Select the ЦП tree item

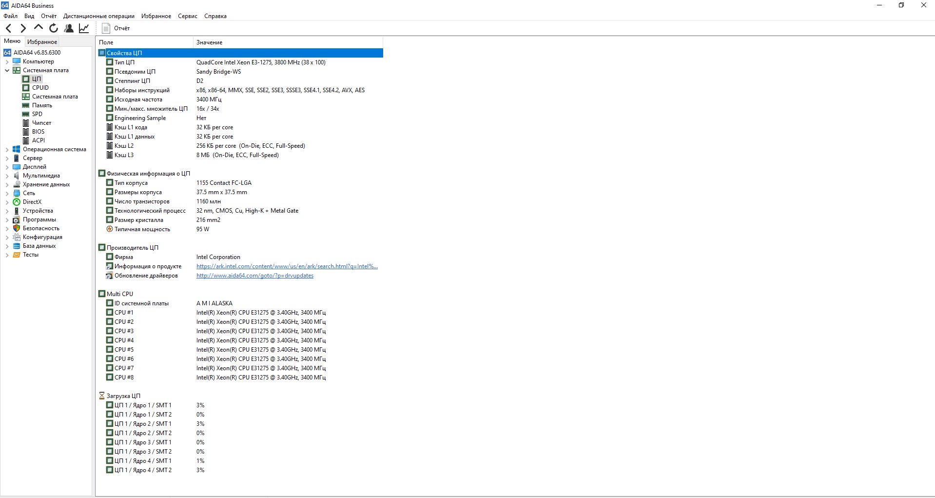point(37,79)
